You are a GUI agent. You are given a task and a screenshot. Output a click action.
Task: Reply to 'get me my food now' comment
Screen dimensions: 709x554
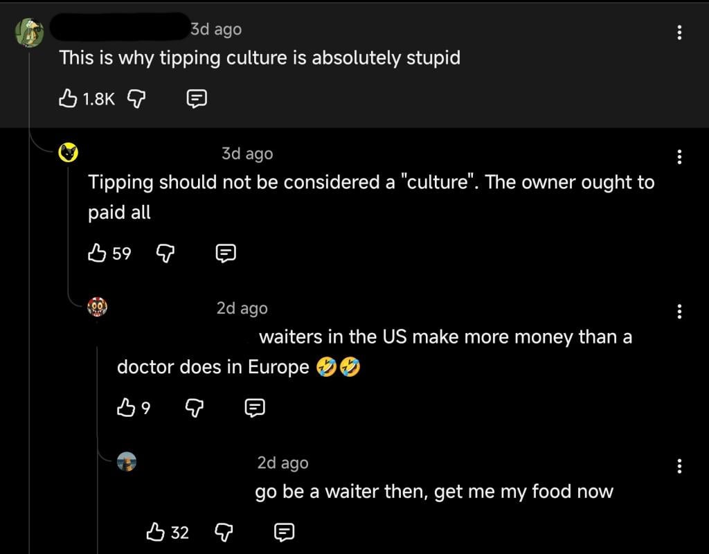click(x=285, y=533)
